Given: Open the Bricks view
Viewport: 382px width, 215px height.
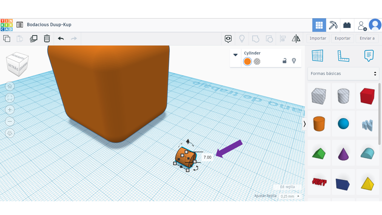Looking at the screenshot, I should point(347,25).
